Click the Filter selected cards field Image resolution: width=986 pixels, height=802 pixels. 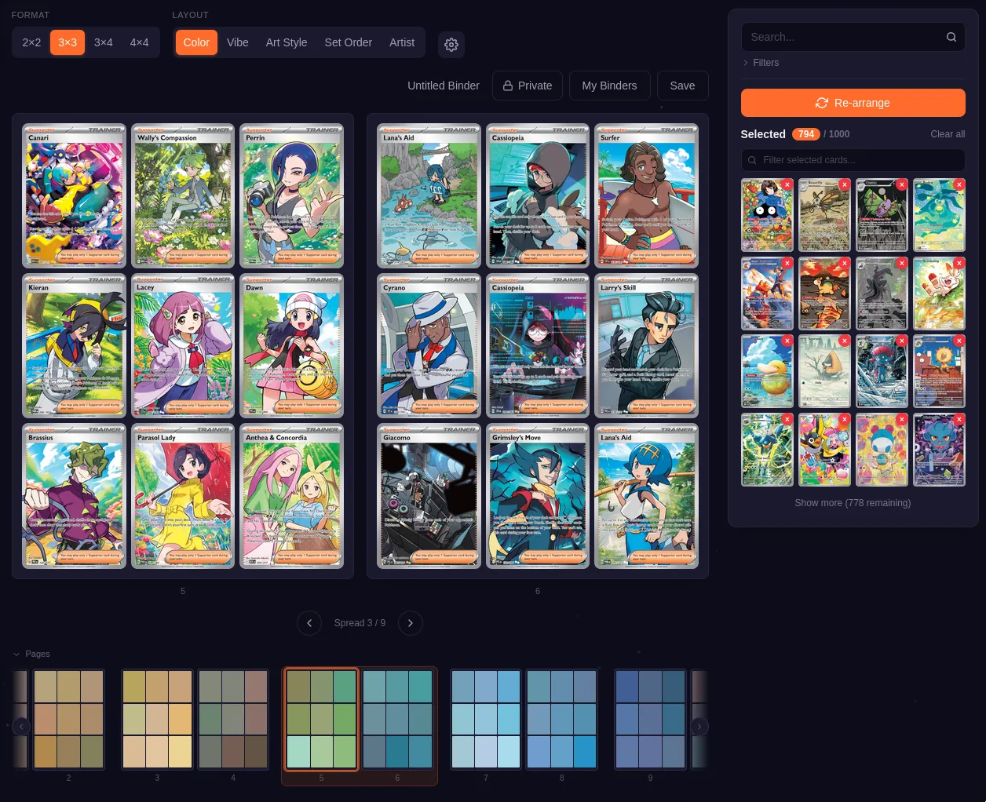click(853, 160)
